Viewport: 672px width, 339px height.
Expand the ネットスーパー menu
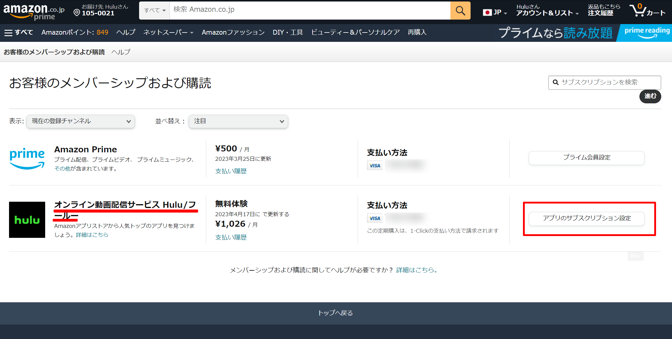168,32
